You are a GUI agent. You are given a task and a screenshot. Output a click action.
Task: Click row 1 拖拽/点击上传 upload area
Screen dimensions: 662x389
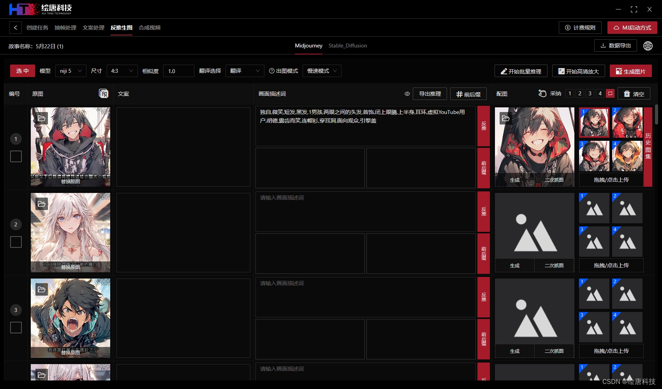(x=611, y=180)
